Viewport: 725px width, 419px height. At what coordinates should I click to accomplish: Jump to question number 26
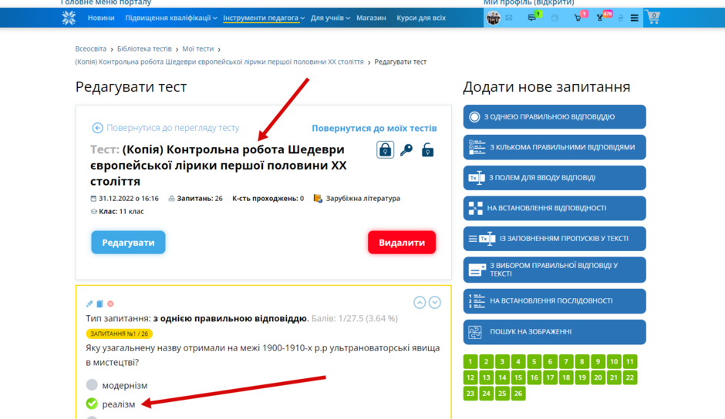(518, 394)
